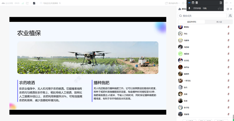This screenshot has height=121, width=234.
Task: Click the share meeting link icon
Action: tap(27, 3)
